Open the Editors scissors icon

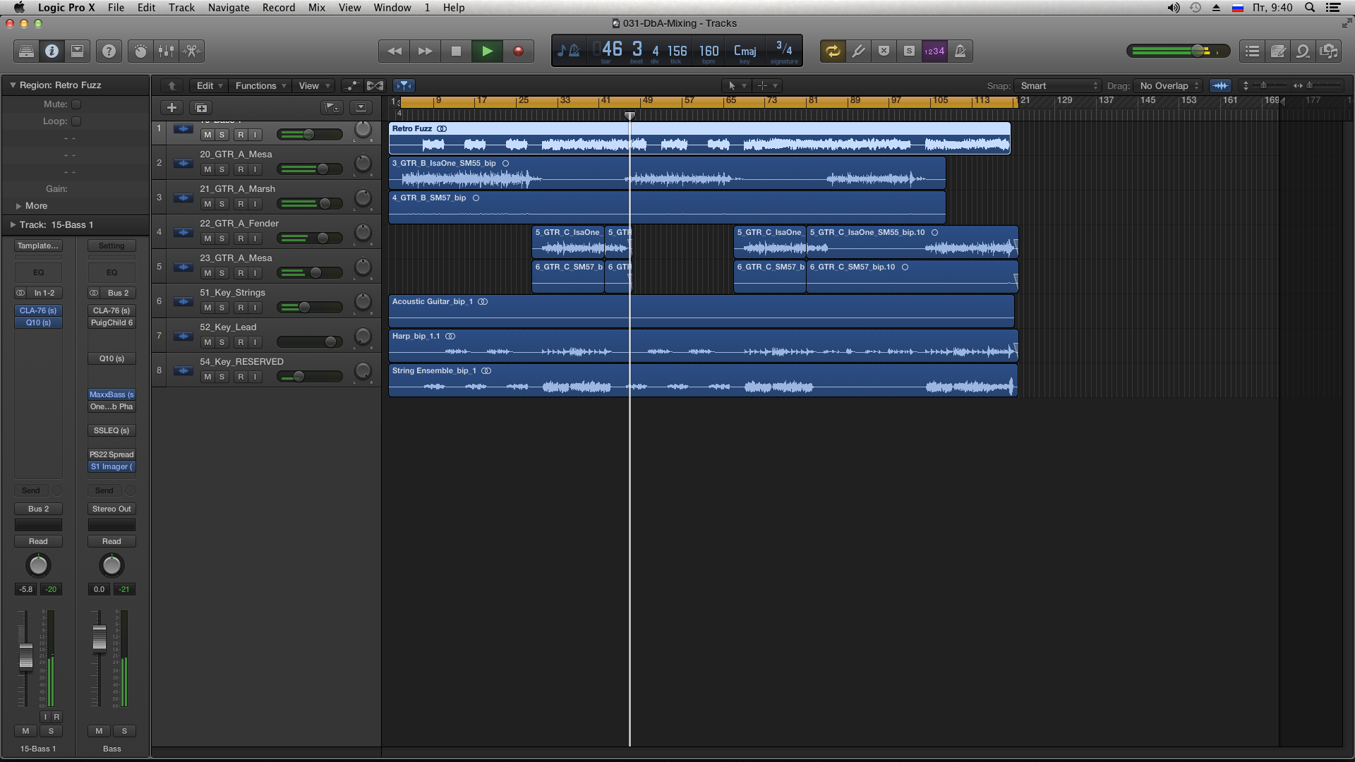[x=191, y=51]
